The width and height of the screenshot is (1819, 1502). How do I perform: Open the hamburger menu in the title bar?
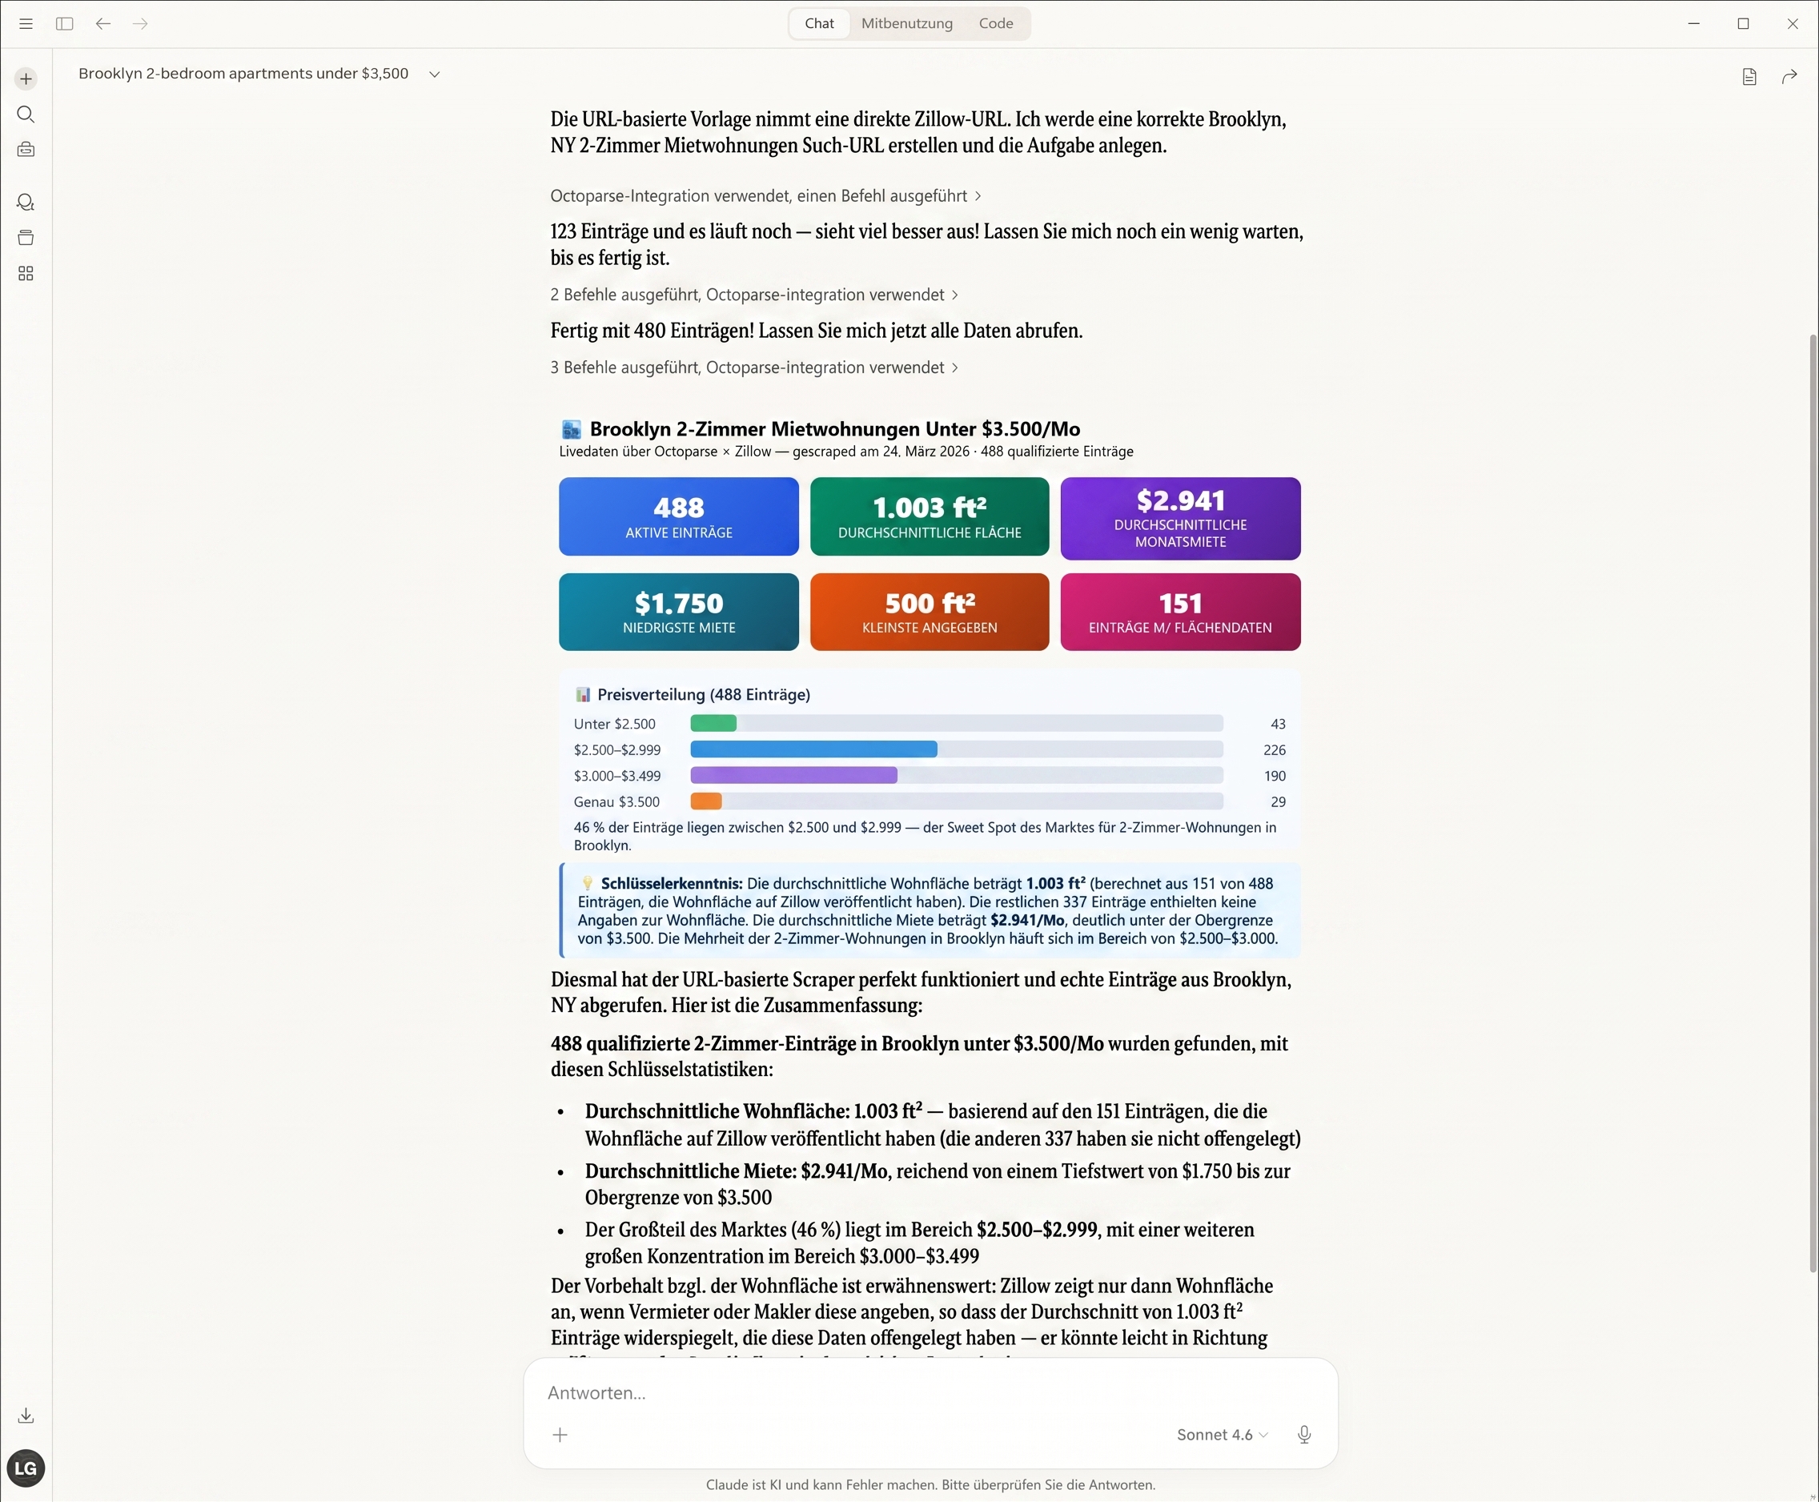pos(26,24)
